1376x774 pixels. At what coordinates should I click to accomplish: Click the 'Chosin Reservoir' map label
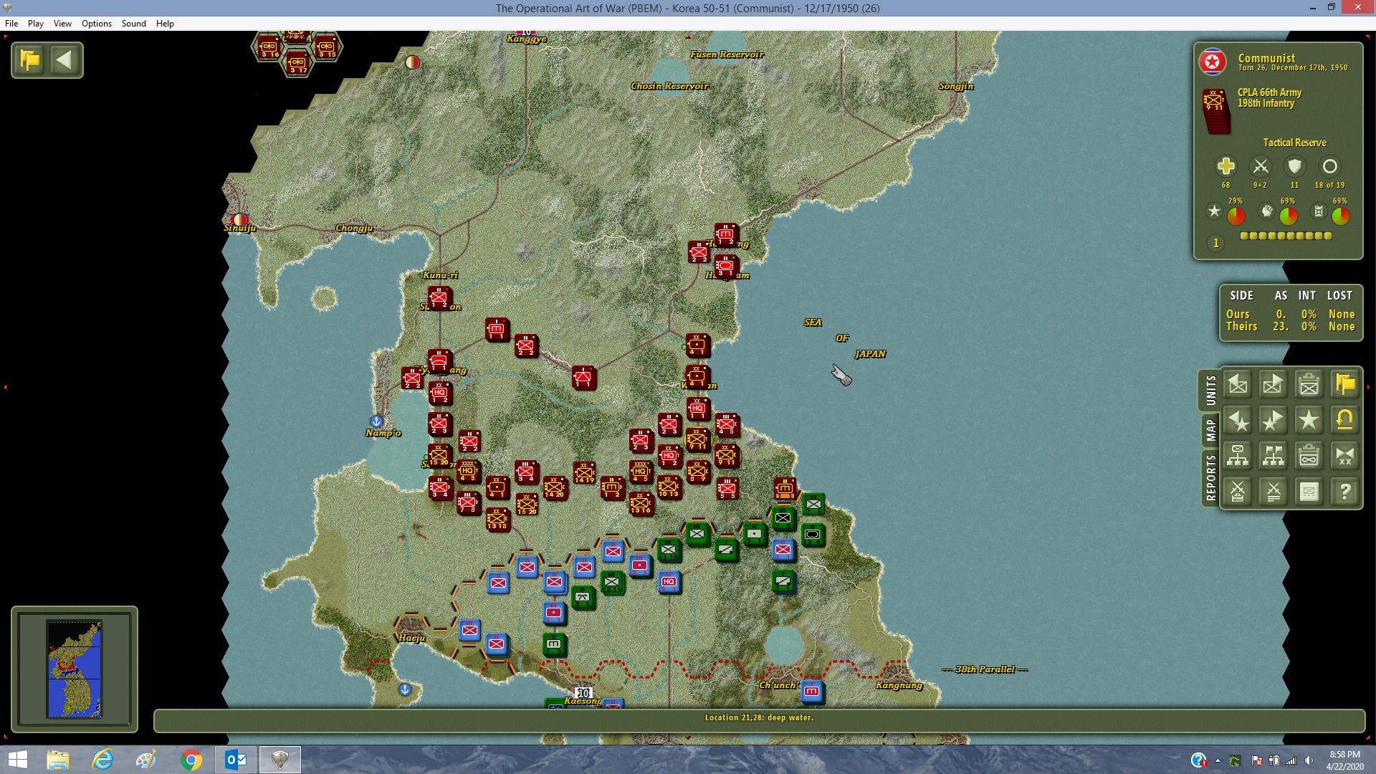[x=669, y=86]
